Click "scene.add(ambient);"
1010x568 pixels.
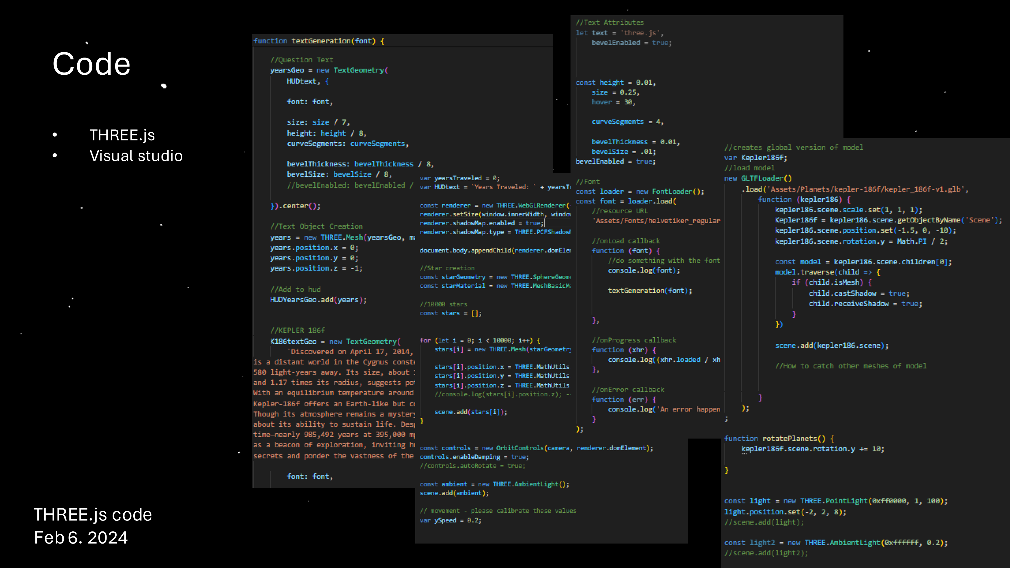[x=454, y=493]
